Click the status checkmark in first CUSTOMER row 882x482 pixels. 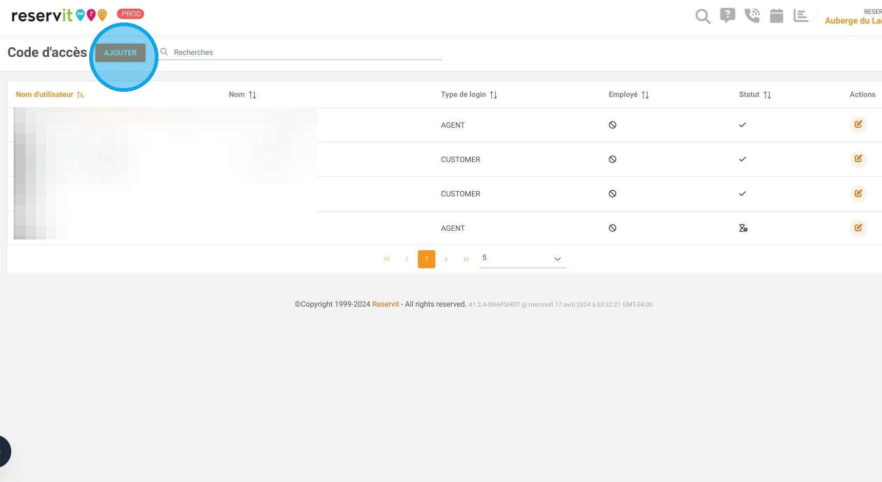coord(742,159)
